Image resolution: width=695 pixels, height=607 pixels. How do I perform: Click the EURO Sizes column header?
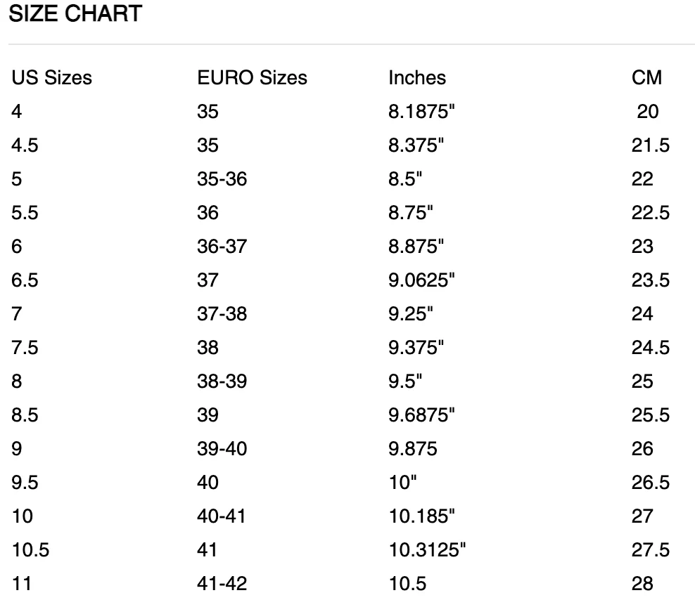tap(252, 77)
